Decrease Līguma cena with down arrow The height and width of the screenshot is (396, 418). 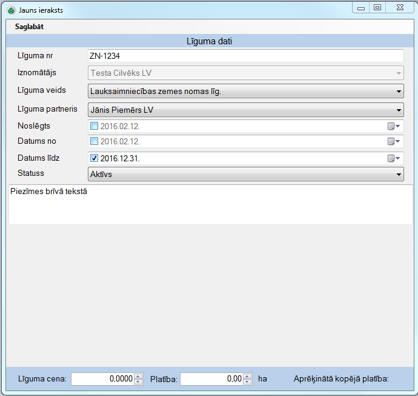(138, 382)
